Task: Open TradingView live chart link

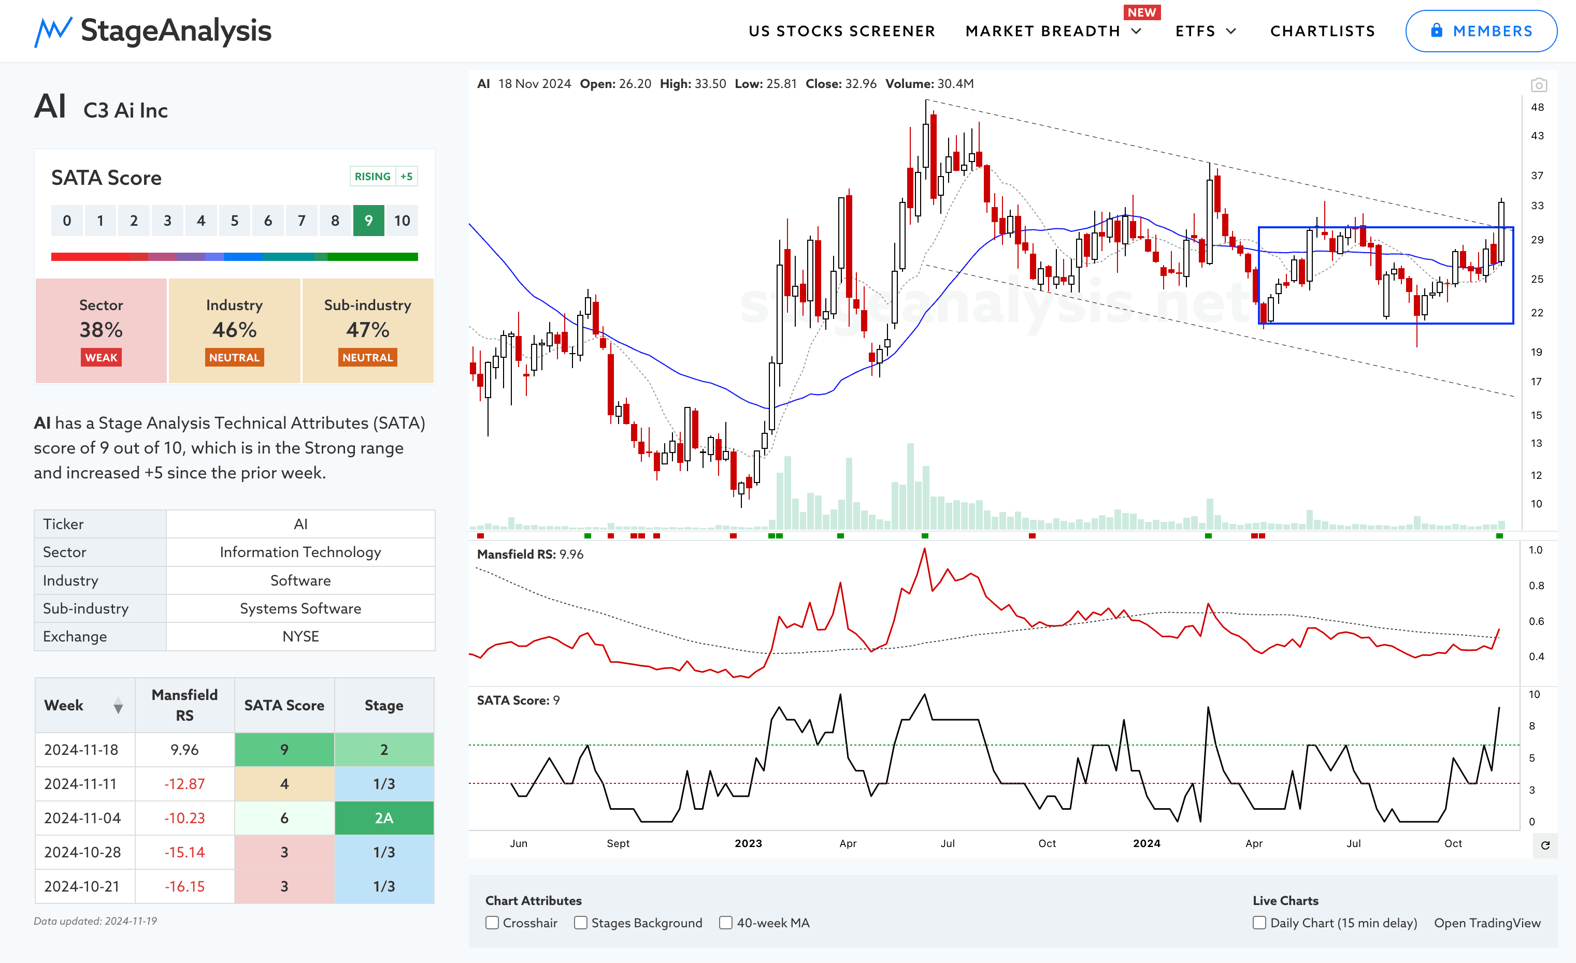Action: tap(1487, 922)
